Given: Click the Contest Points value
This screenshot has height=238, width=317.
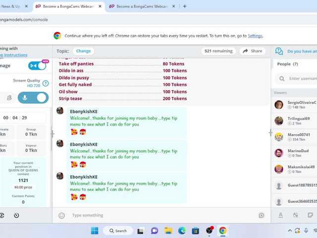Looking at the screenshot, I should tap(23, 202).
